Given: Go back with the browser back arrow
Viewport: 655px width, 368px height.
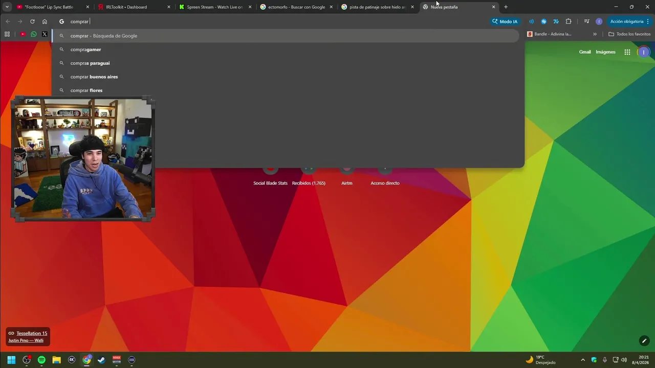Looking at the screenshot, I should coord(8,21).
